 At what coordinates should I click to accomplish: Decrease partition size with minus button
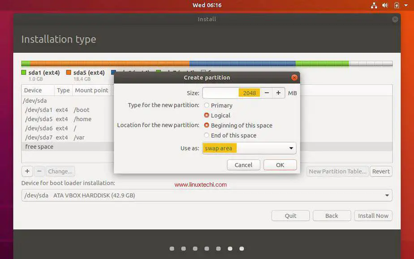tap(267, 93)
